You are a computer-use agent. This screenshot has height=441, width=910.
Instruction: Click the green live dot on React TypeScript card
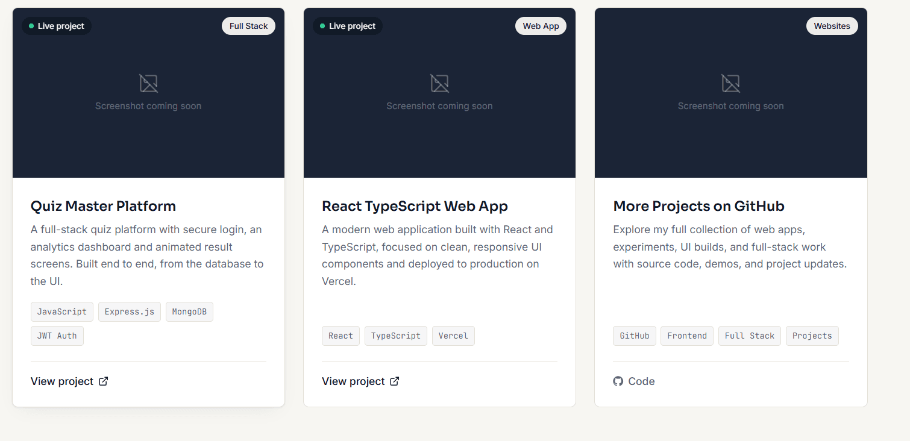pos(322,26)
